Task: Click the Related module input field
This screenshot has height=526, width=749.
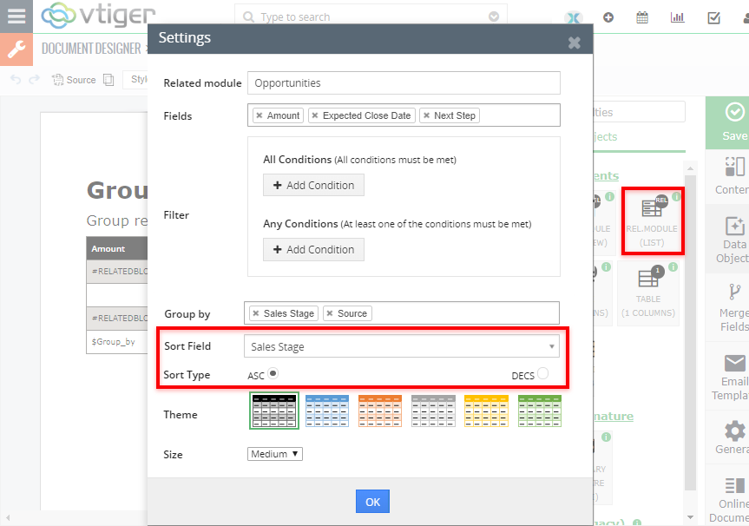Action: click(x=404, y=83)
